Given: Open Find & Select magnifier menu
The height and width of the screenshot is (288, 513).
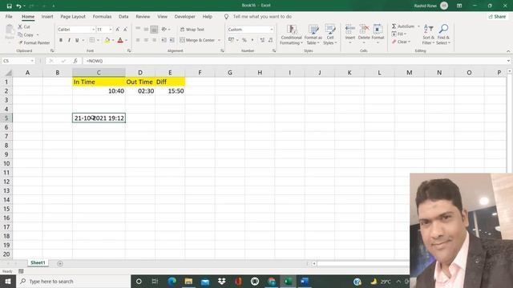Looking at the screenshot, I should tap(443, 34).
